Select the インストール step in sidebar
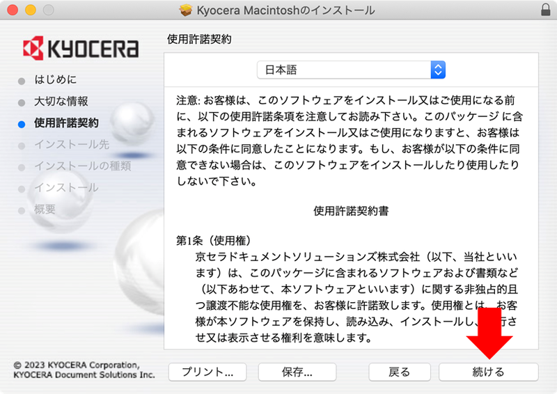The width and height of the screenshot is (557, 394). click(x=66, y=187)
